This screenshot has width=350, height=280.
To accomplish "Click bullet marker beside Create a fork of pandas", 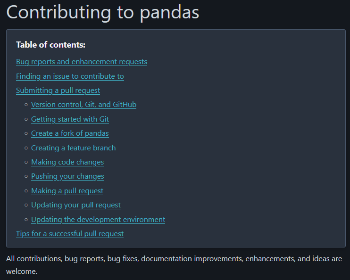I will pyautogui.click(x=26, y=133).
